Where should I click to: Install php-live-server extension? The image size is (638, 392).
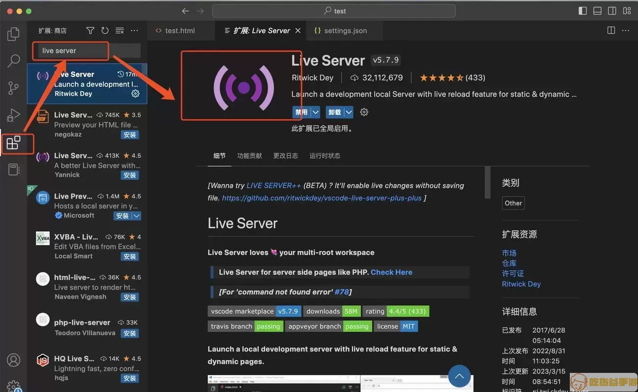coord(130,333)
